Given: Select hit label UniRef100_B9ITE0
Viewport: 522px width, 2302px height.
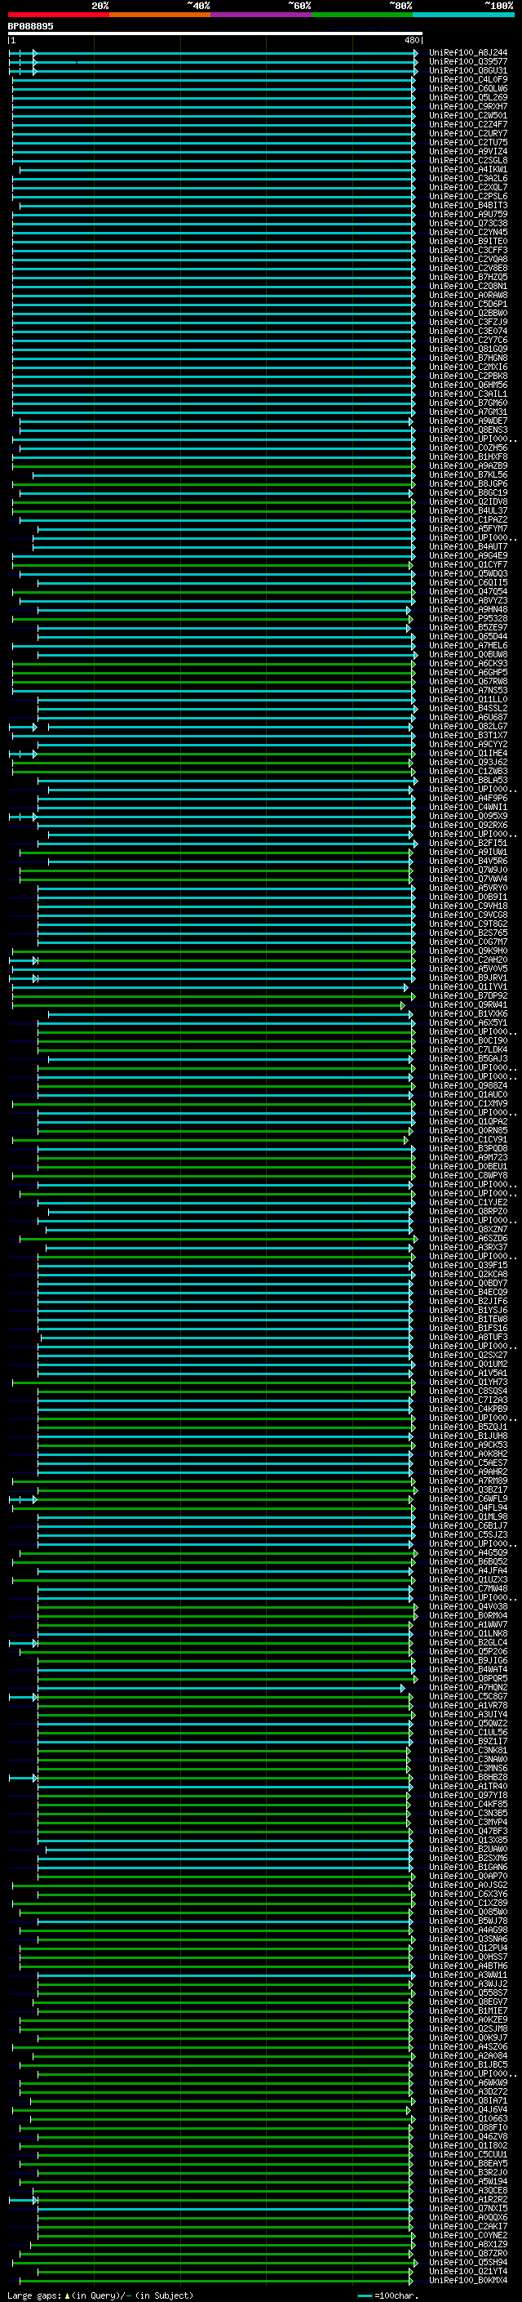Looking at the screenshot, I should pos(468,241).
